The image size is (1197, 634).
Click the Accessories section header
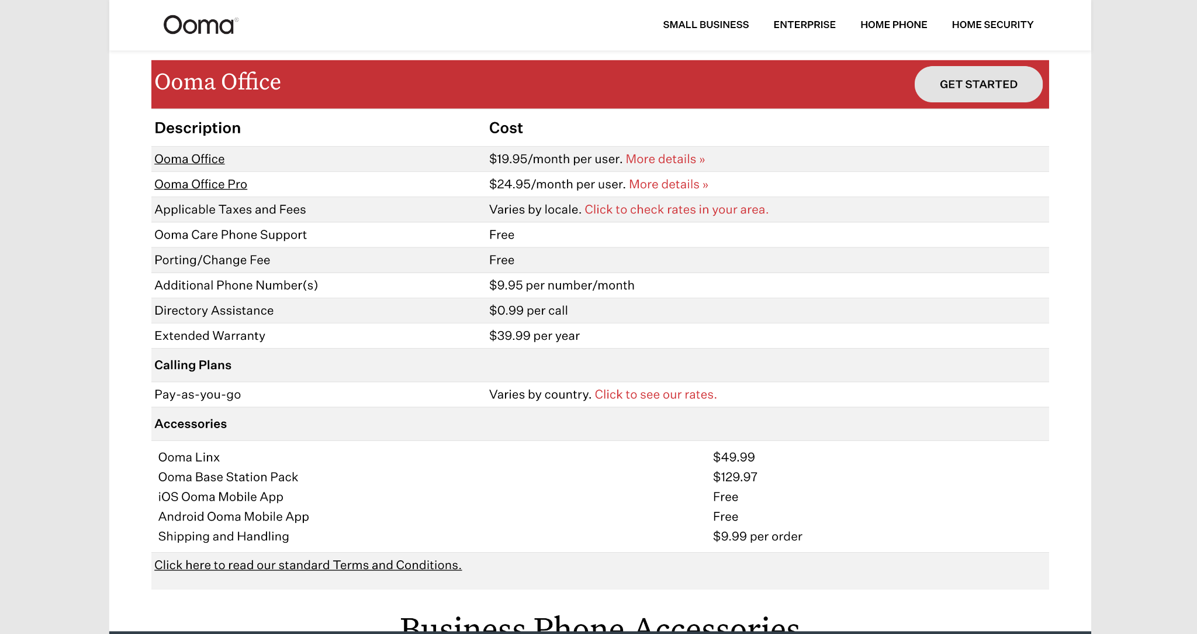[191, 424]
